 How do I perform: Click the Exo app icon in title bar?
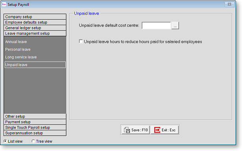(x=4, y=4)
